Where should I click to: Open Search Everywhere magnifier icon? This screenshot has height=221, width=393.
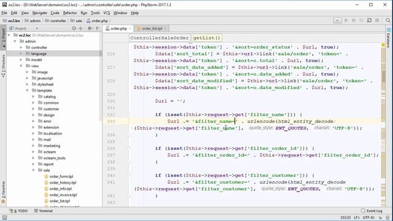(388, 20)
